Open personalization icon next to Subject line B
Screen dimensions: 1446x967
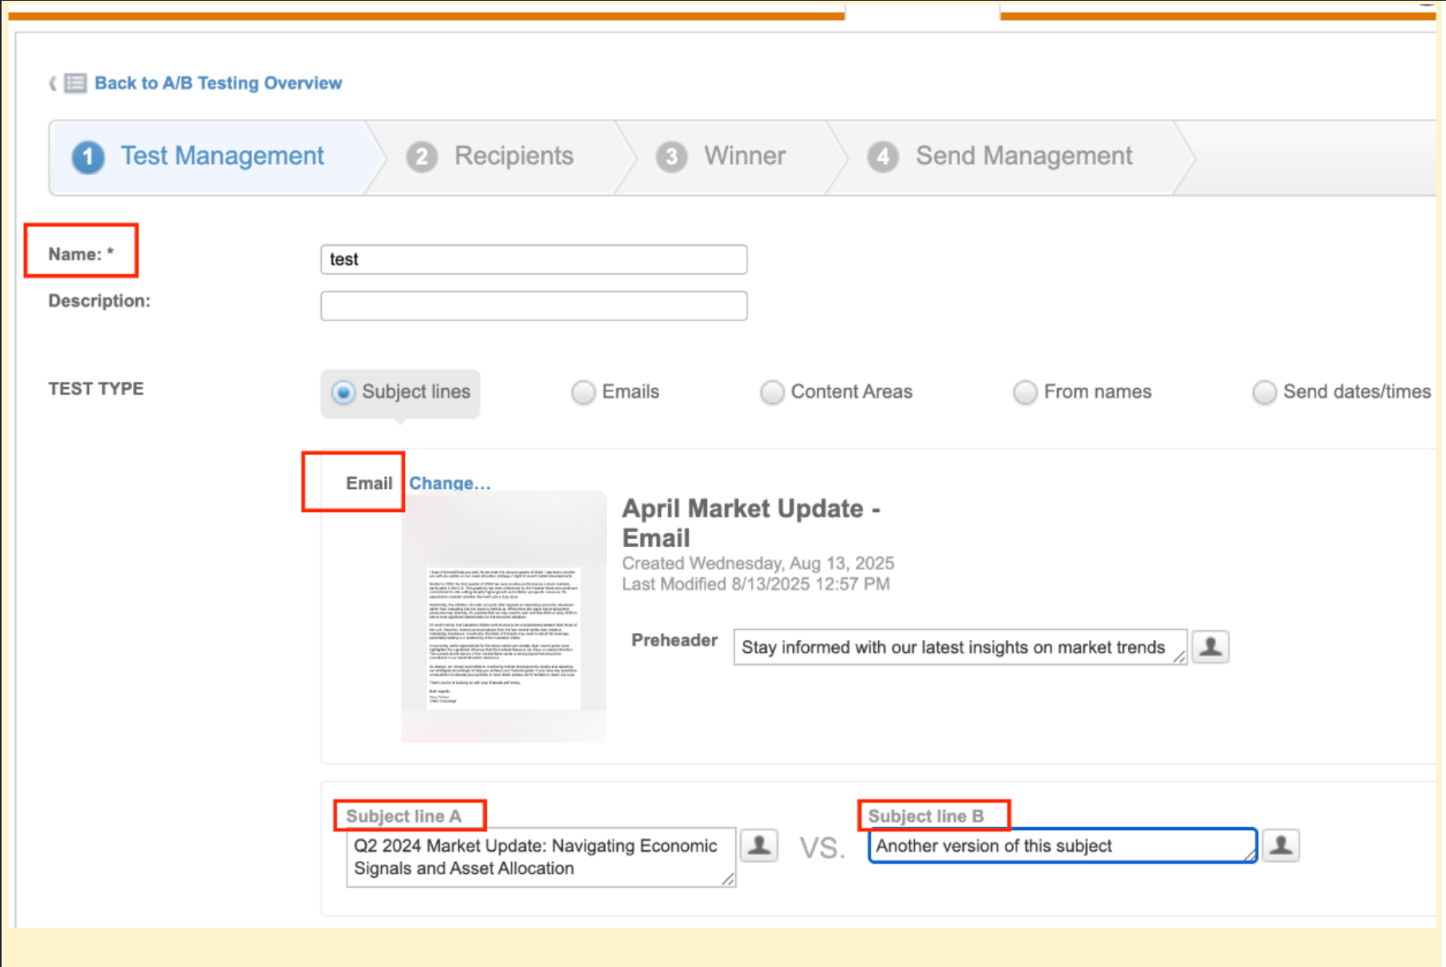coord(1281,845)
